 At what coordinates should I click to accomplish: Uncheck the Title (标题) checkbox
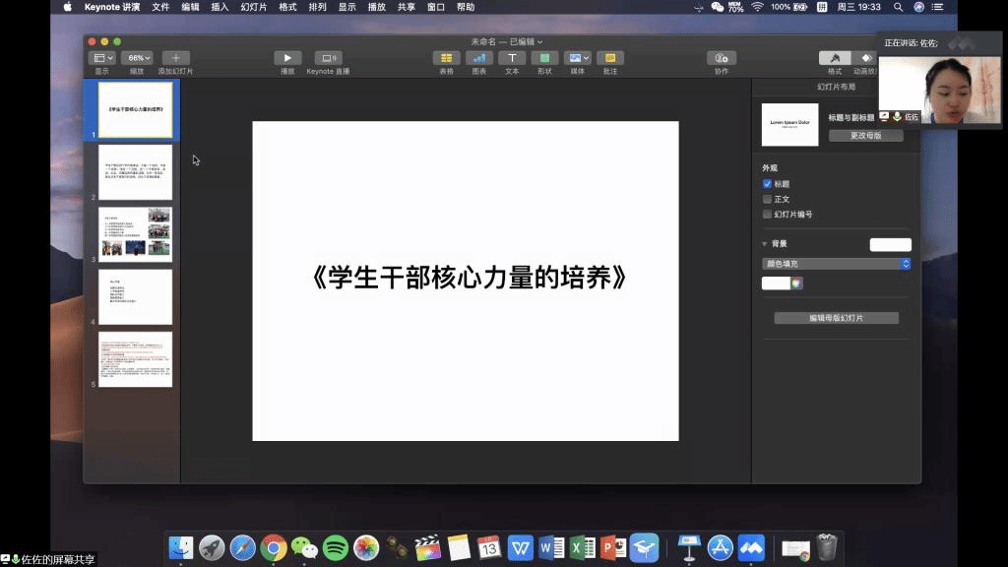click(768, 184)
